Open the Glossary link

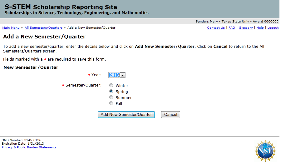246,28
